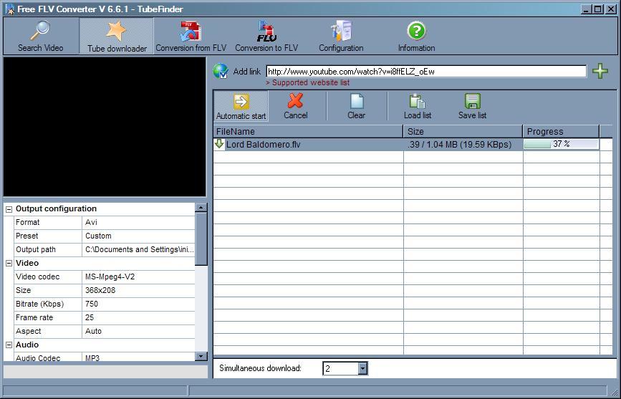Click the globe icon beside Add link
The width and height of the screenshot is (621, 399).
pyautogui.click(x=221, y=72)
